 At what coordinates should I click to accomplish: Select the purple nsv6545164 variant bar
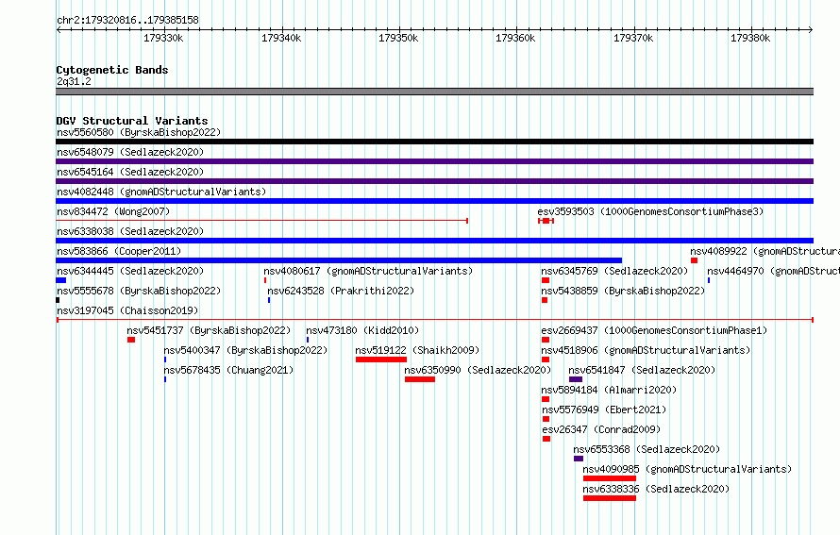tap(434, 181)
